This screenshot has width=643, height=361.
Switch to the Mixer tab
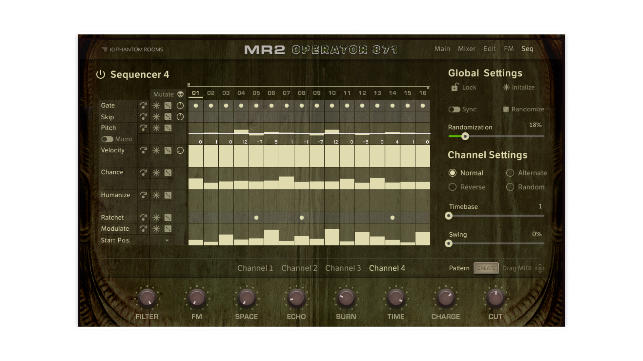(467, 49)
